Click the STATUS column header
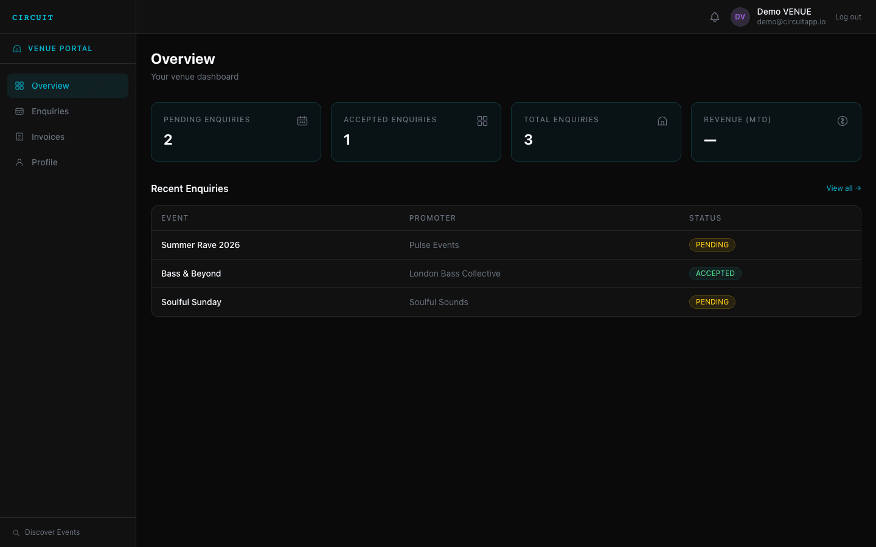This screenshot has height=547, width=876. pyautogui.click(x=705, y=218)
